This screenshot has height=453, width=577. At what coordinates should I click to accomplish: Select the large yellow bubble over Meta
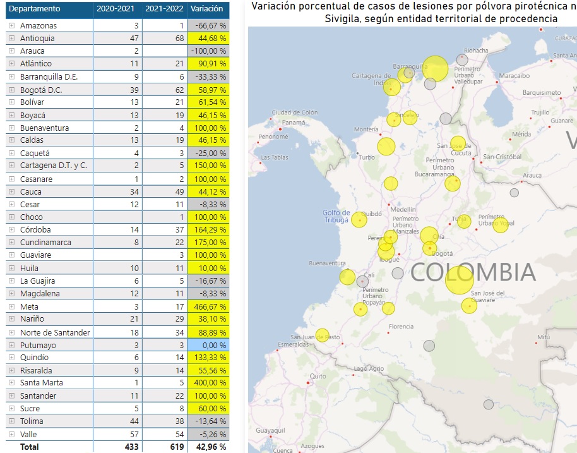point(459,280)
